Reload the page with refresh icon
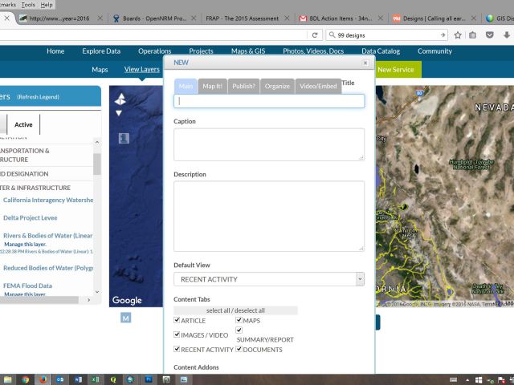Viewport: 514px width, 385px height. [315, 35]
